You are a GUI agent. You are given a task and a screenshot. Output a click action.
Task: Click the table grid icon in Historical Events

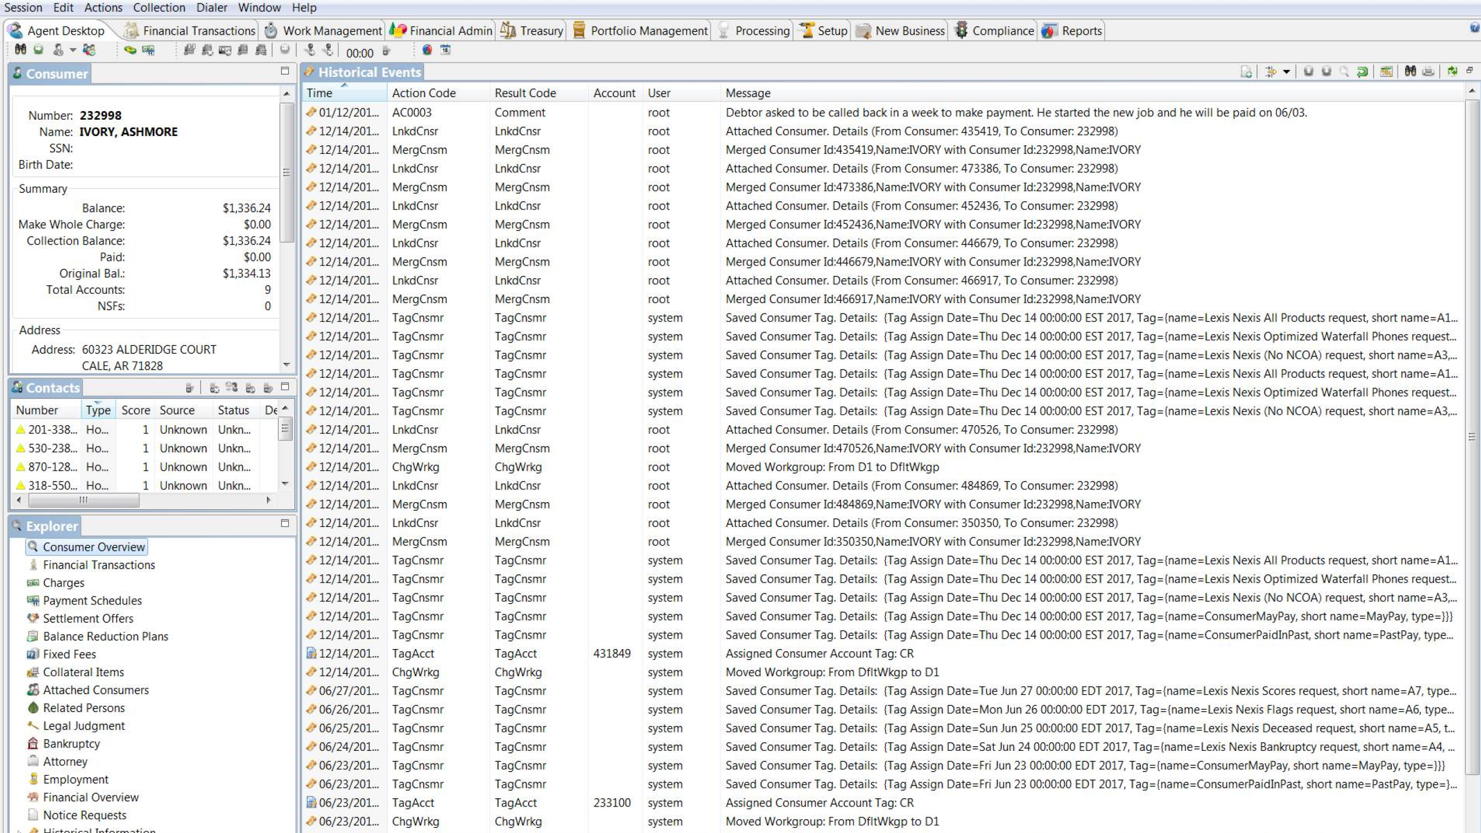pos(1386,72)
